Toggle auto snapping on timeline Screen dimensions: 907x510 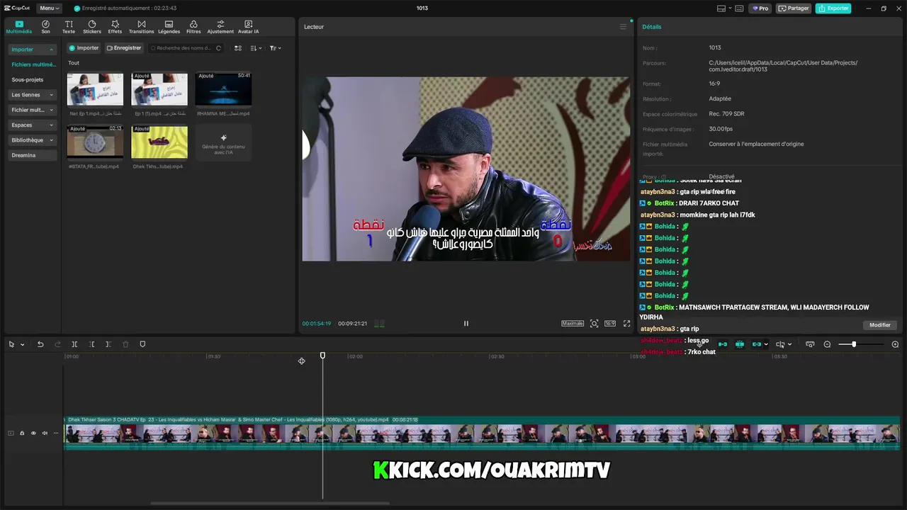pos(740,344)
